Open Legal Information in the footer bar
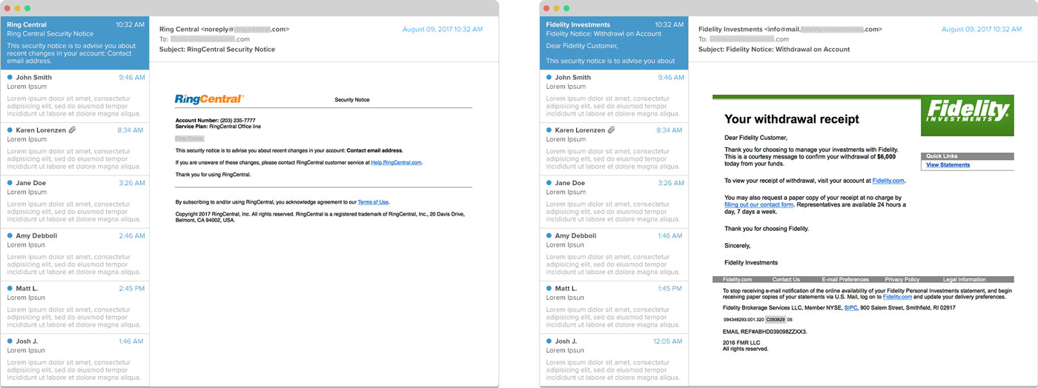The image size is (1038, 388). point(965,279)
